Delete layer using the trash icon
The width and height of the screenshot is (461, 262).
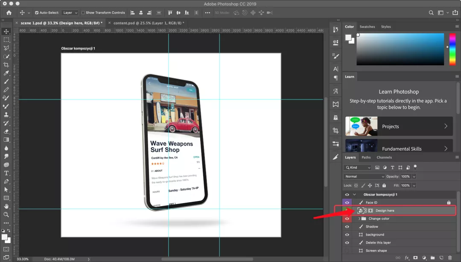449,258
